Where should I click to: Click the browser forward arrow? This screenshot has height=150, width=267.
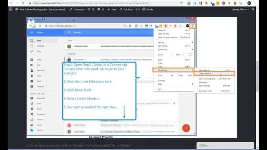17,3
